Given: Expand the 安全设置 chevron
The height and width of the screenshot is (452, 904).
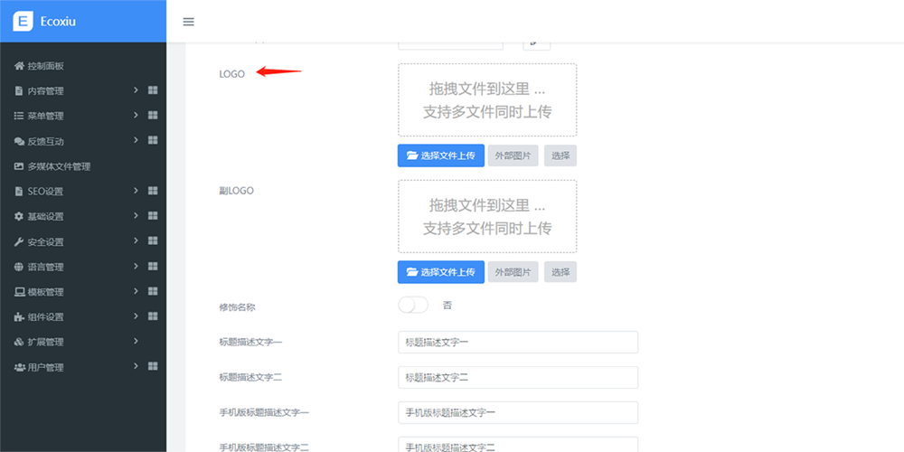Looking at the screenshot, I should pos(137,240).
